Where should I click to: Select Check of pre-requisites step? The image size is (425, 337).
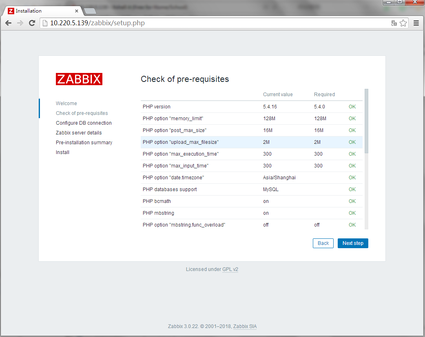pos(82,113)
